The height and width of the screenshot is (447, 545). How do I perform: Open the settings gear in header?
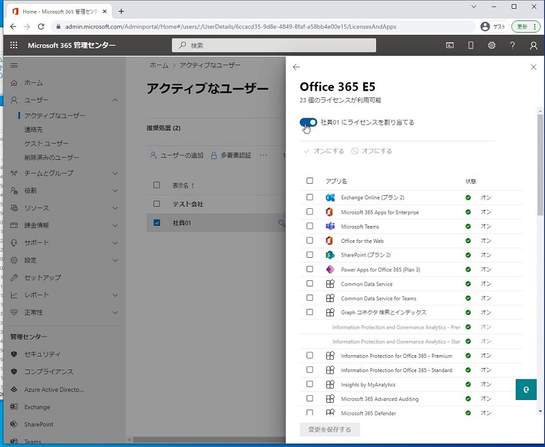click(491, 45)
